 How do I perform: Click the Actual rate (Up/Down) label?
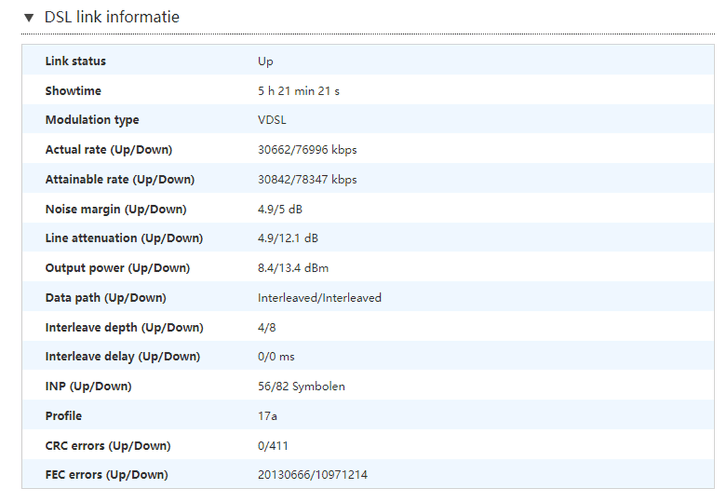(109, 149)
